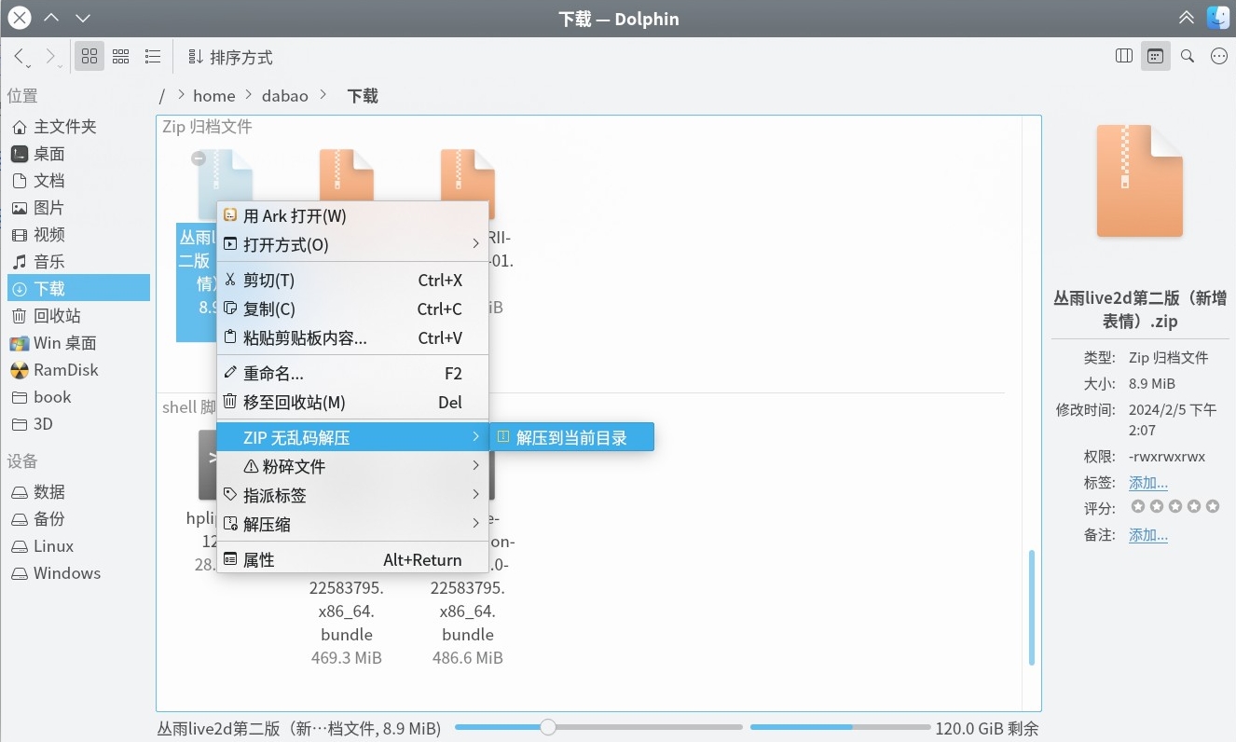Open Linux device in sidebar

pyautogui.click(x=78, y=546)
